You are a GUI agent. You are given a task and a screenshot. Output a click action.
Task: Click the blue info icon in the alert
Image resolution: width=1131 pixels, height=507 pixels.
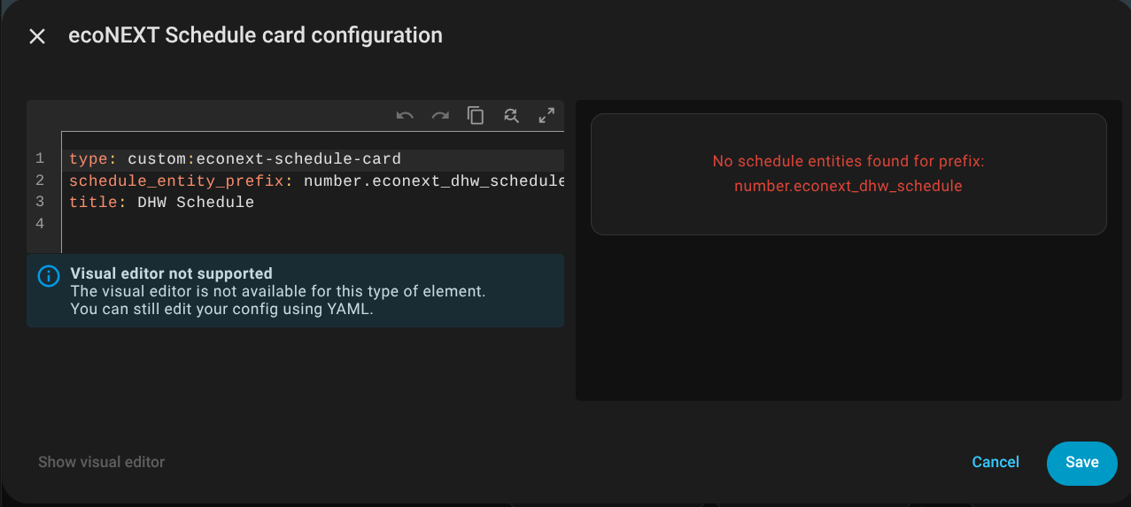pos(49,276)
